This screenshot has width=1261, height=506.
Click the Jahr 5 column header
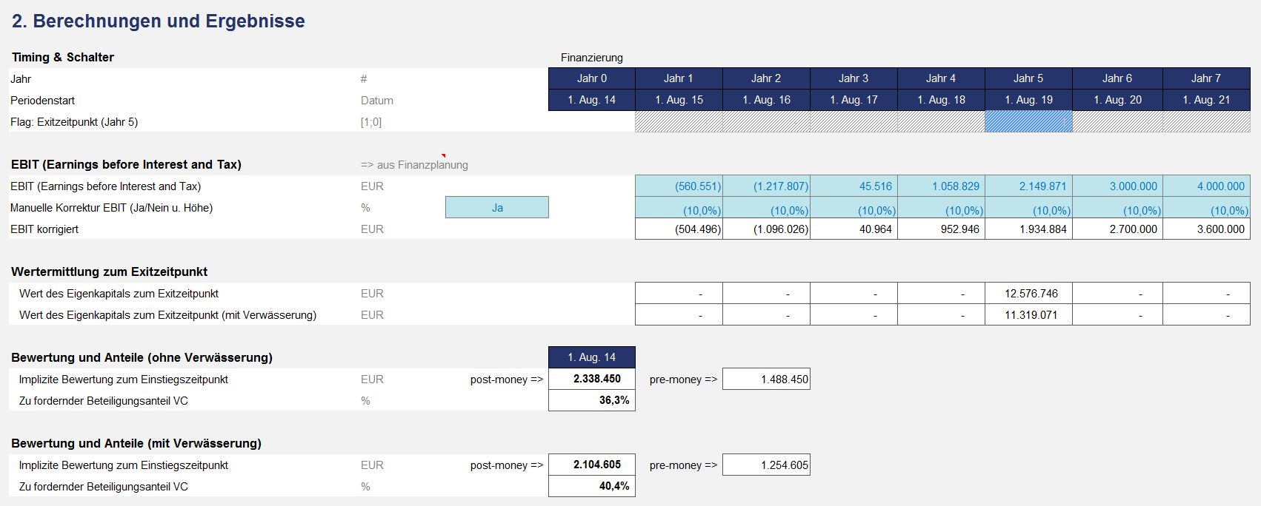[x=1028, y=78]
